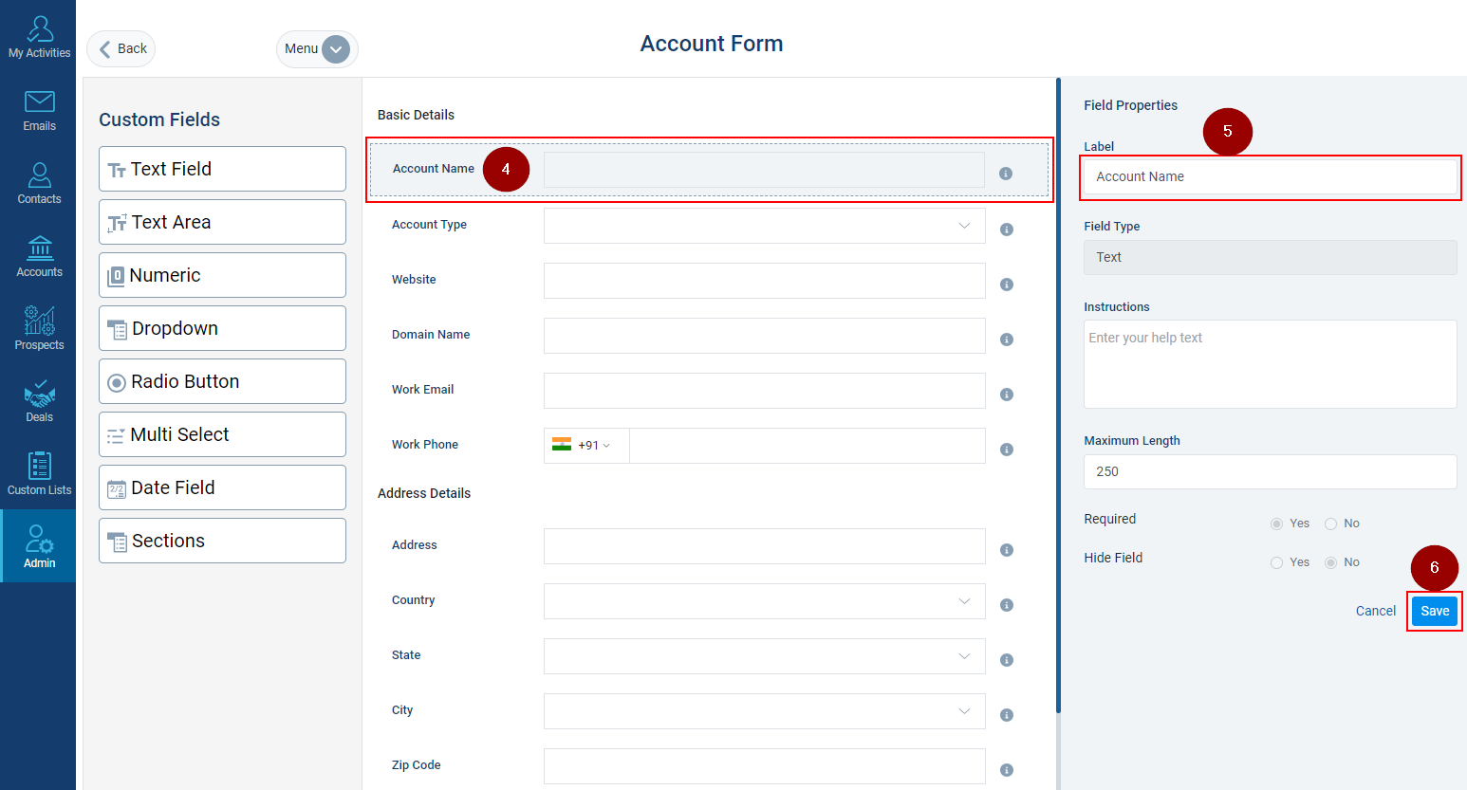Click info icon next to Account Type
Image resolution: width=1467 pixels, height=790 pixels.
click(1007, 230)
